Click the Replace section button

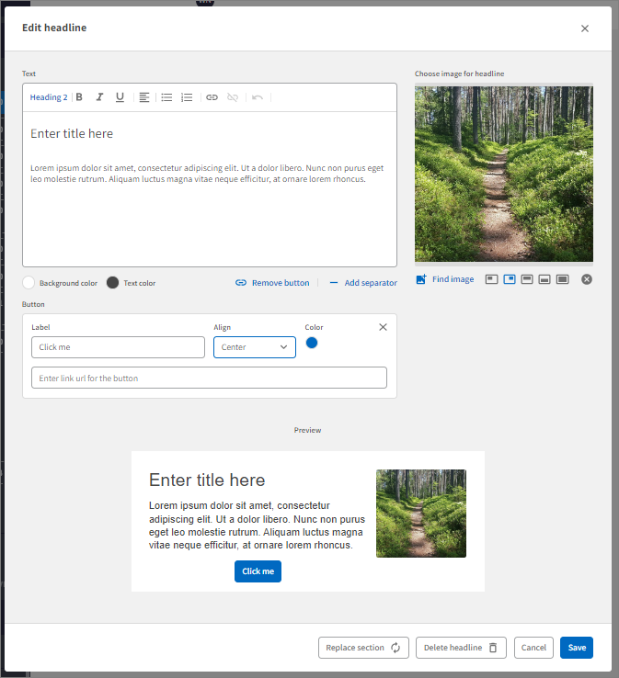[363, 648]
